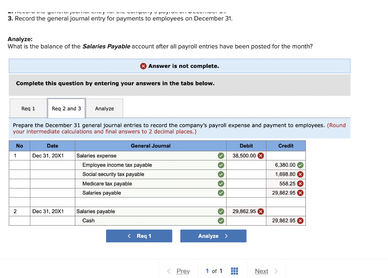
Task: Click the green check beside Employee income tax payable
Action: [x=220, y=165]
